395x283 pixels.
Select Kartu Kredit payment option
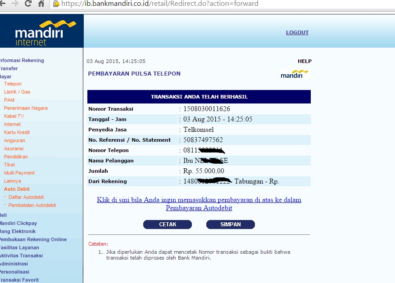click(x=17, y=132)
